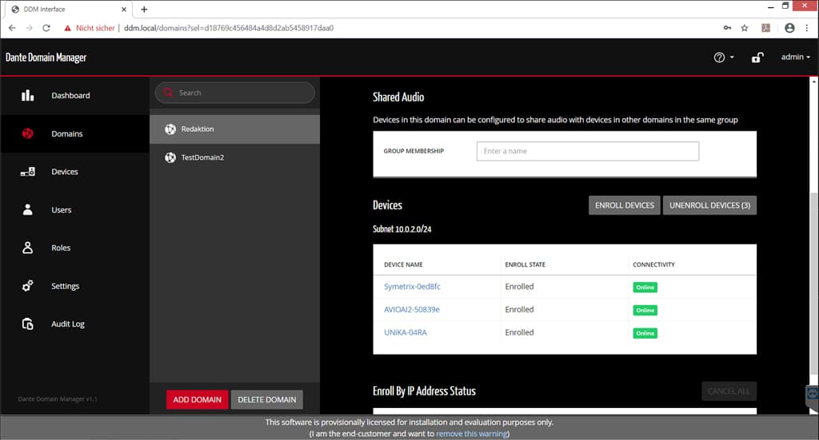Open the saved password key icon
The height and width of the screenshot is (440, 819).
point(727,28)
